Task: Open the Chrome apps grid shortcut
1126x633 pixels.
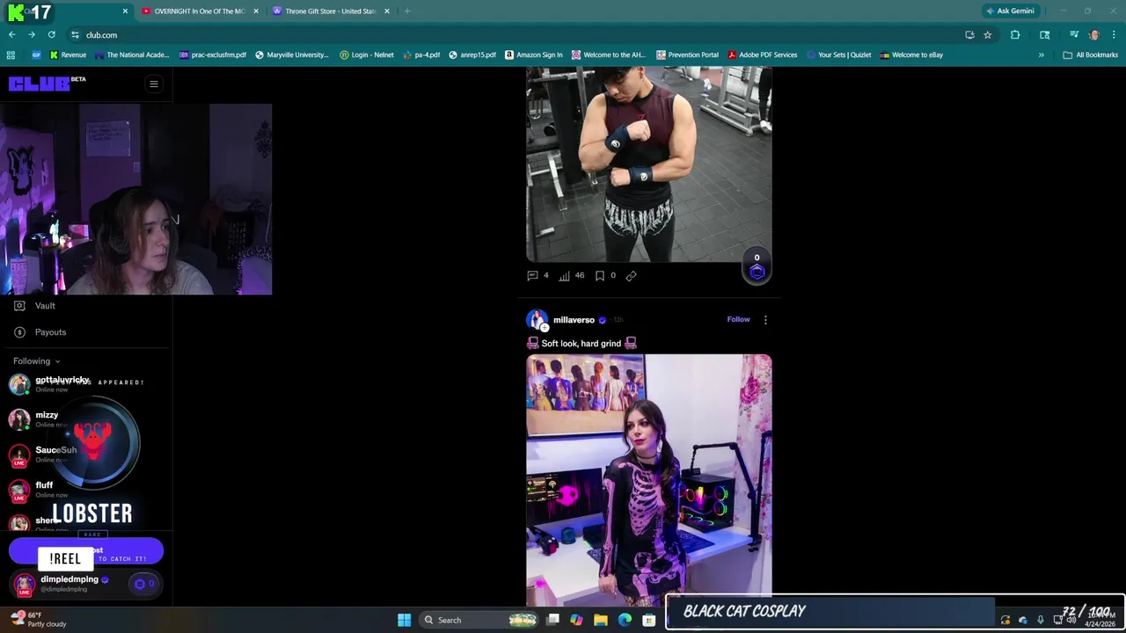Action: [x=11, y=55]
